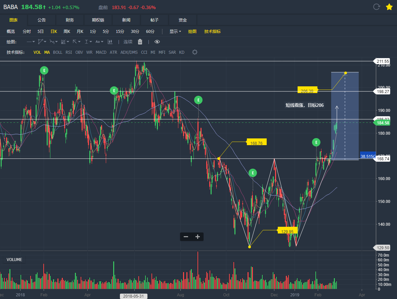Image resolution: width=397 pixels, height=299 pixels.
Task: Open indicator settings gear
Action: point(195,52)
